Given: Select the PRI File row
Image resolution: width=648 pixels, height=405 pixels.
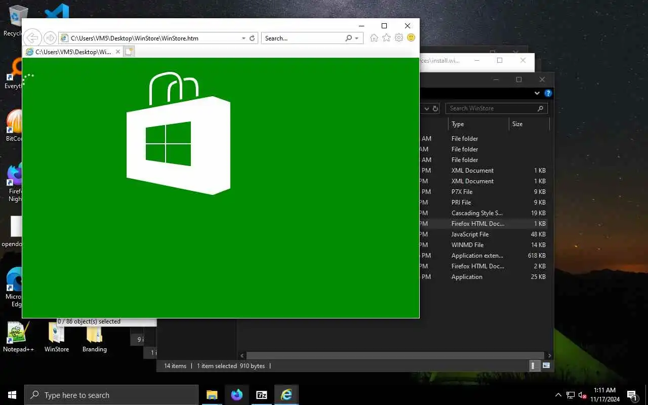Looking at the screenshot, I should tap(483, 202).
